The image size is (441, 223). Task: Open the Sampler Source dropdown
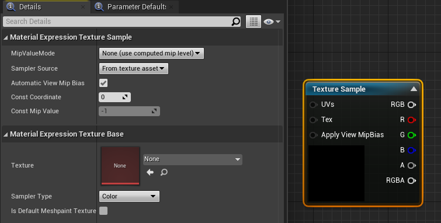click(x=134, y=68)
